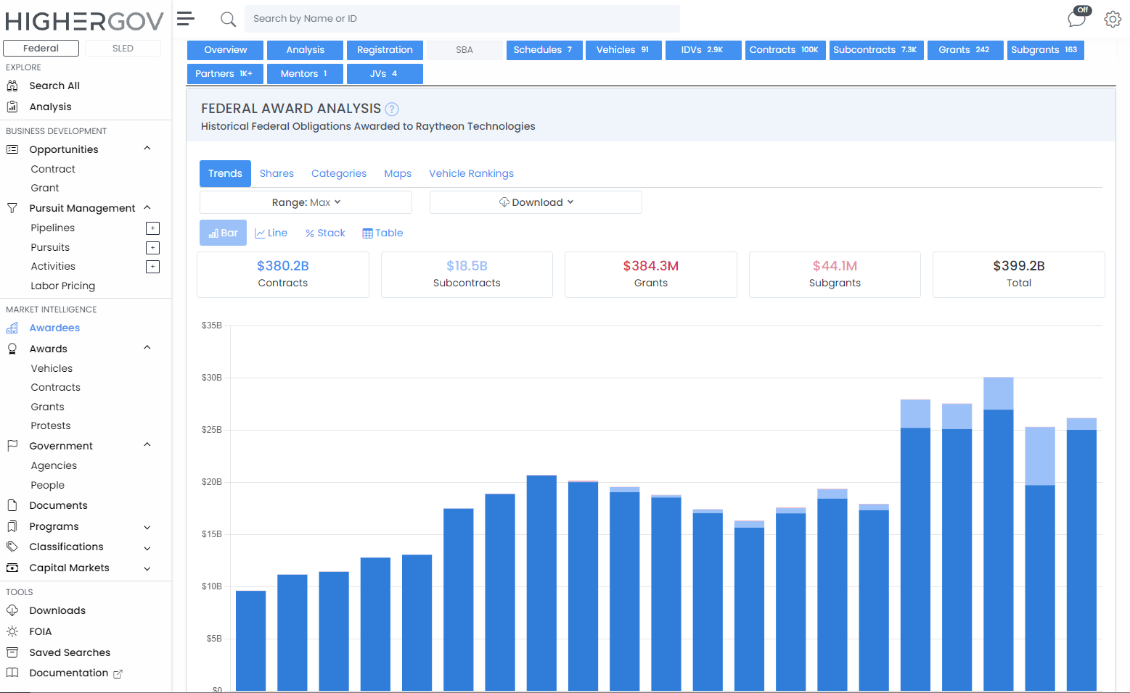Expand the Capital Markets section chevron
1130x693 pixels.
click(147, 568)
